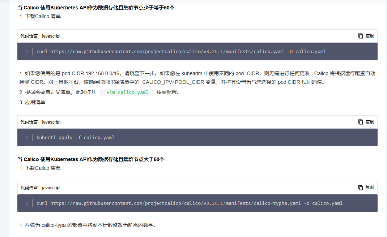Click the first curl command text with -O calico.yaml
Image resolution: width=387 pixels, height=237 pixels.
[181, 52]
